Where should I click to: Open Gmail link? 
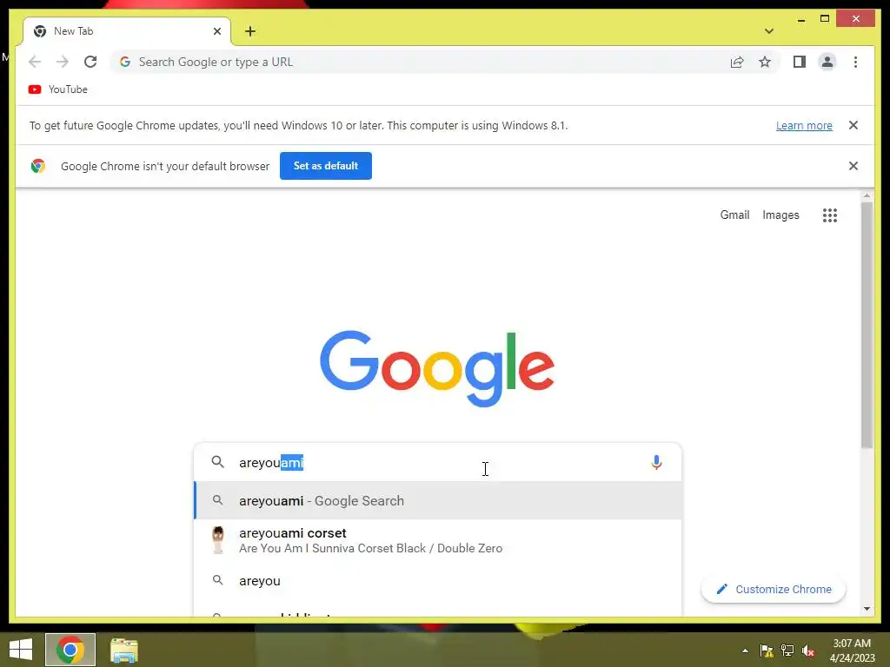coord(734,215)
